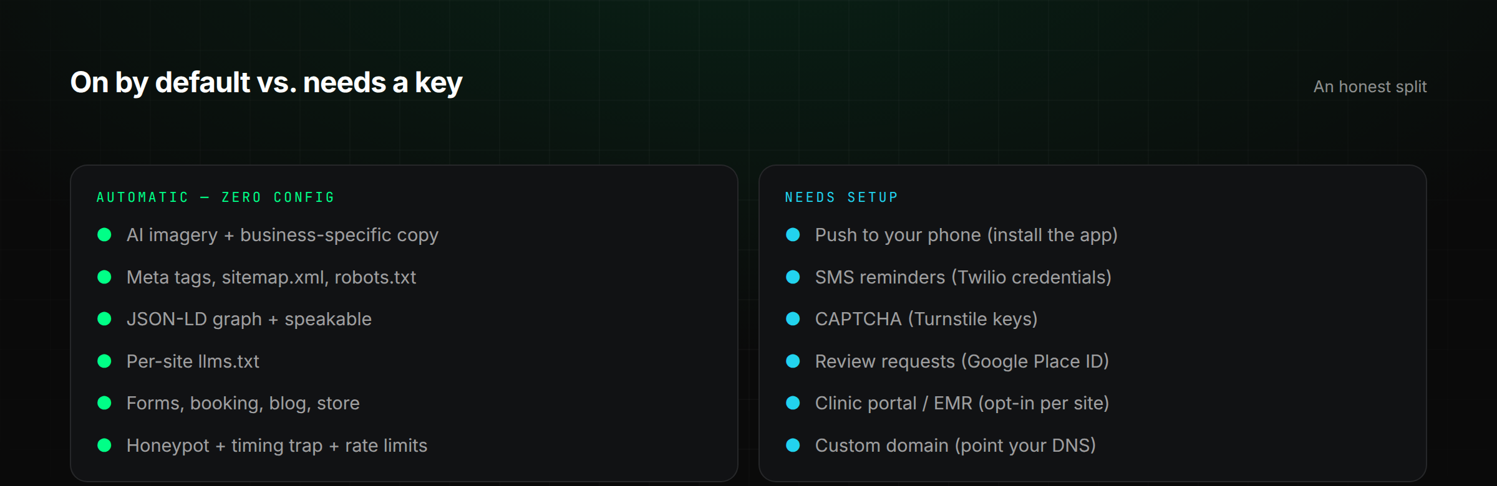The width and height of the screenshot is (1497, 486).
Task: Click green dot beside AI imagery item
Action: click(104, 235)
